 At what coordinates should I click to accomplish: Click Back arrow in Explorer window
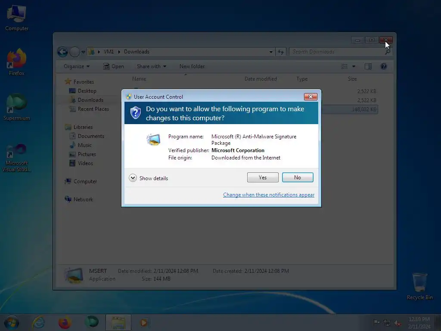pos(62,52)
